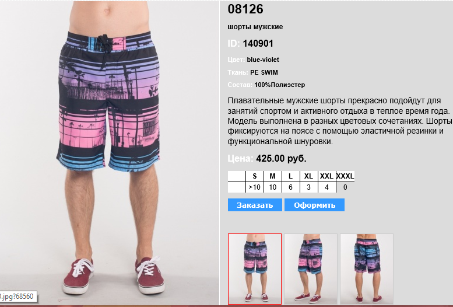Screen dimensions: 453x307
Task: Click the Оформить button
Action: [314, 205]
